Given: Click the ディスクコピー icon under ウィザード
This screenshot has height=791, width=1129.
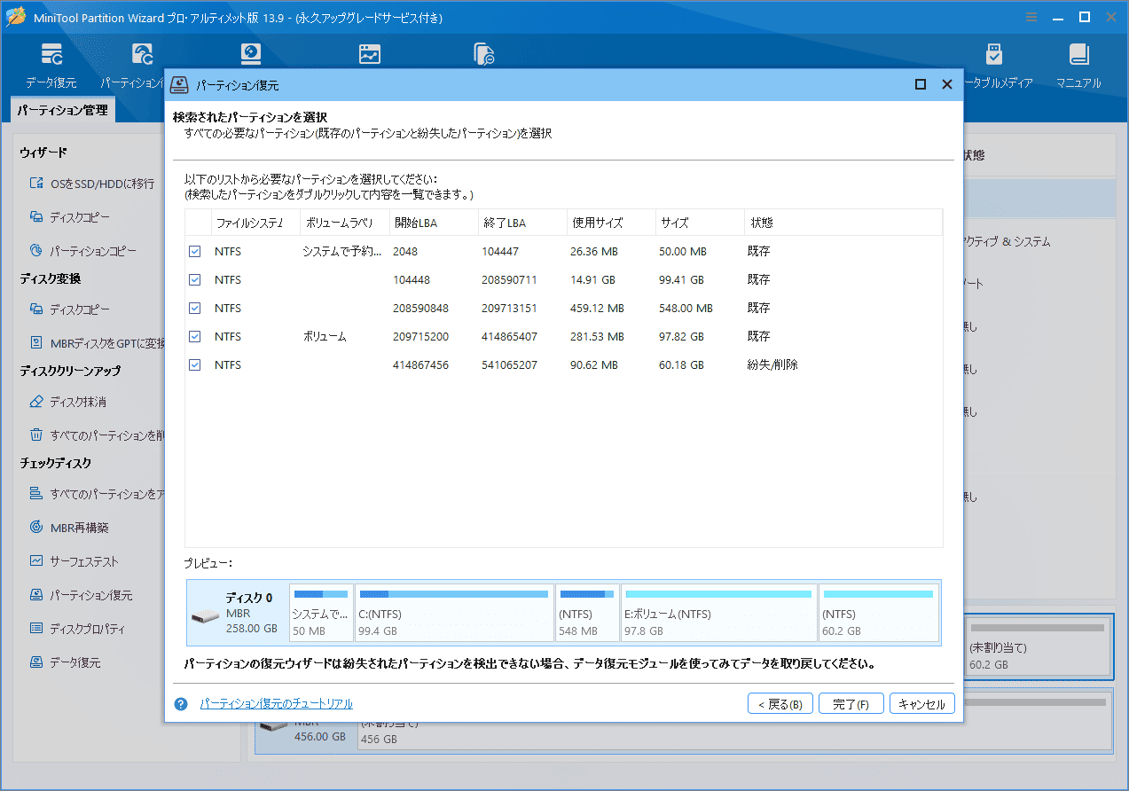Looking at the screenshot, I should pos(36,217).
